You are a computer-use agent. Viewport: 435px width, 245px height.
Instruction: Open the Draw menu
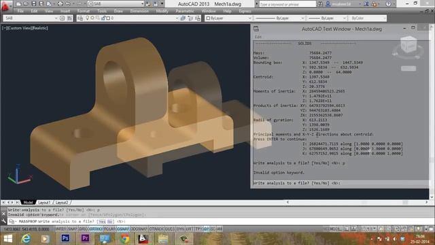(x=118, y=11)
